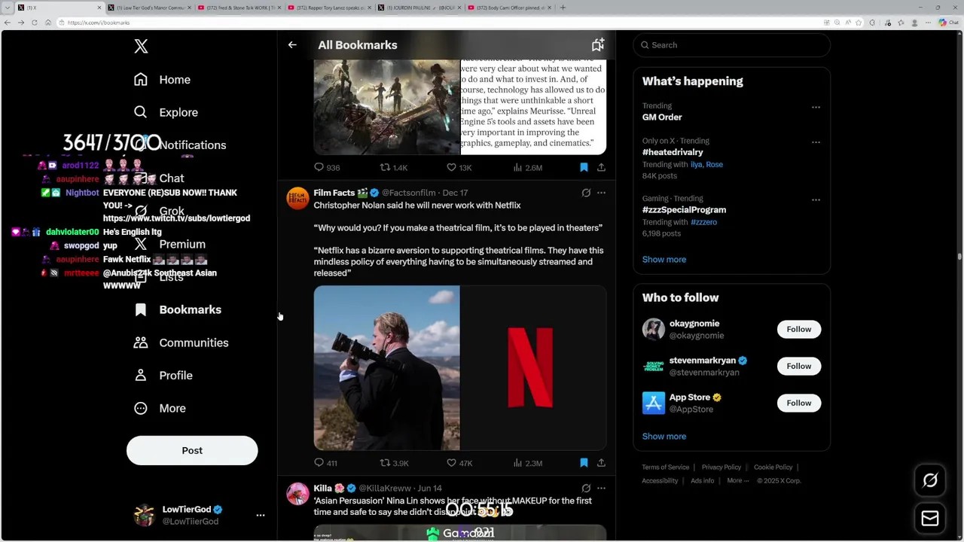Reply to the post with 411 replies

pos(325,463)
